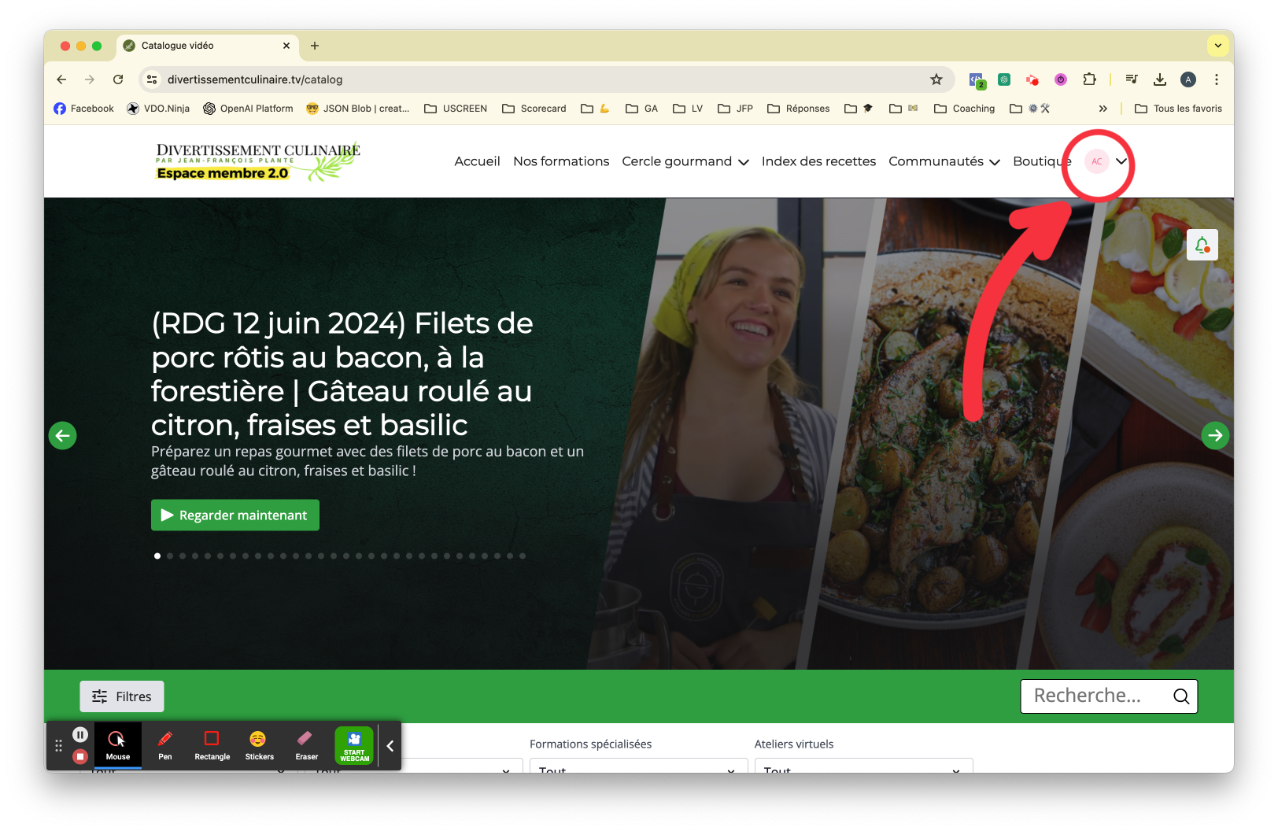Screen dimensions: 1278x831
Task: Open the VDO.Ninja bookmark
Action: [x=158, y=109]
